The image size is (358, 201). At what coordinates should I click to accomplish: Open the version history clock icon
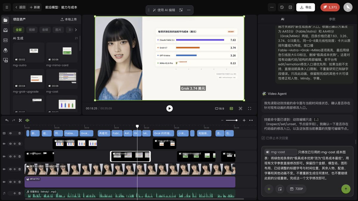[282, 7]
